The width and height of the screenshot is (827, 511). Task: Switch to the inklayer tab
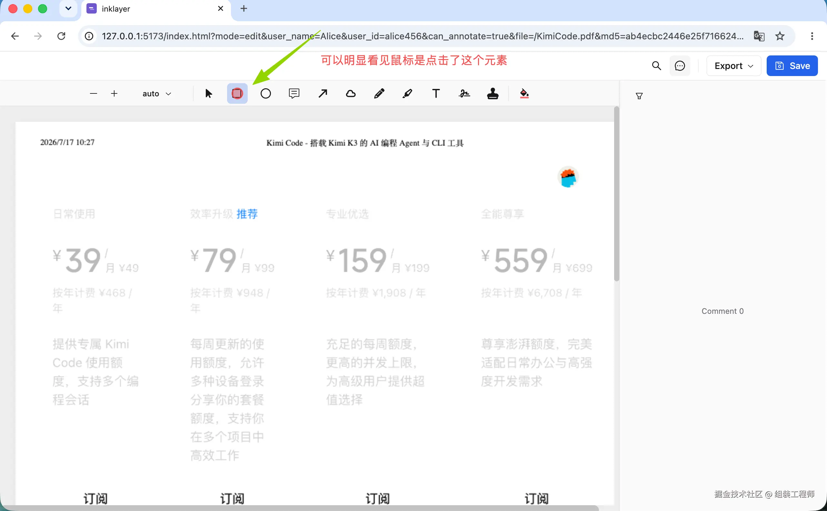pos(156,9)
